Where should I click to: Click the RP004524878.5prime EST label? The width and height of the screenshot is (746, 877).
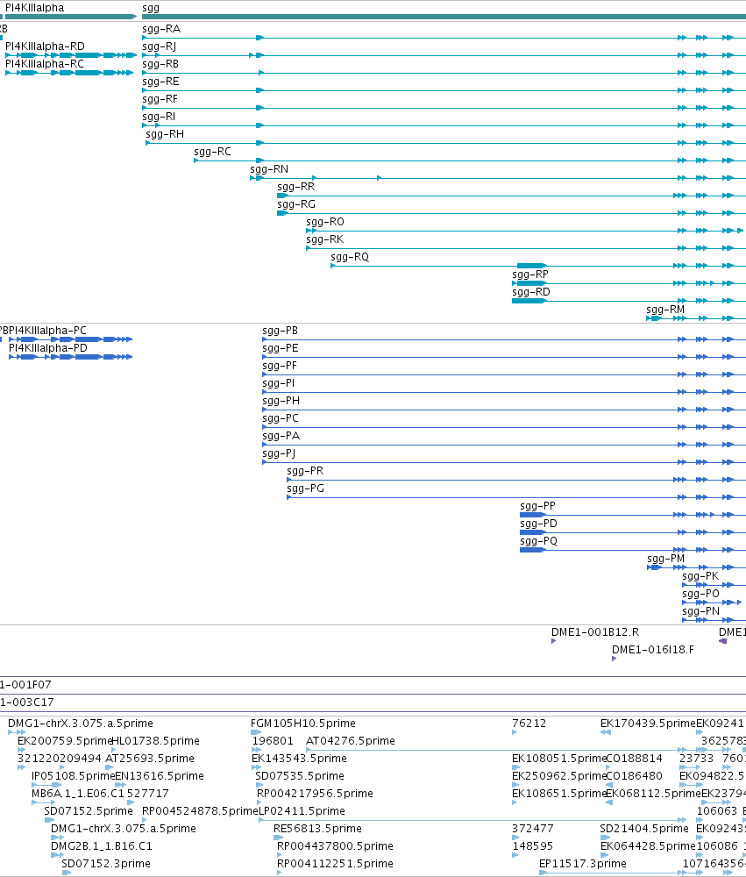coord(200,811)
